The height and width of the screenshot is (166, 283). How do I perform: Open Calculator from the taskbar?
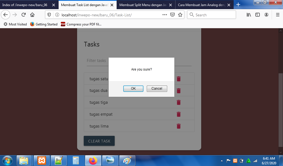click(x=76, y=160)
